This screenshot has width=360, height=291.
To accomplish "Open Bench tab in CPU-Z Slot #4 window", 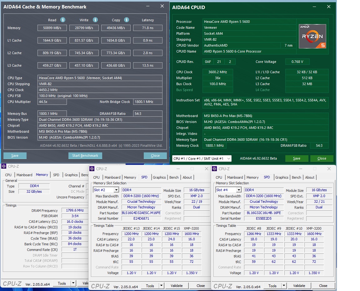I will click(x=296, y=177).
